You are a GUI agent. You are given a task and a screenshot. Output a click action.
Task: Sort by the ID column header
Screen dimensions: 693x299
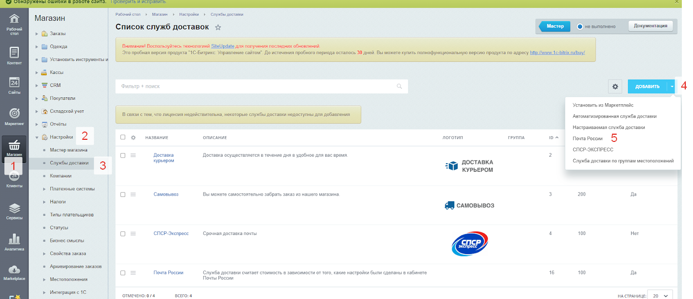click(554, 138)
